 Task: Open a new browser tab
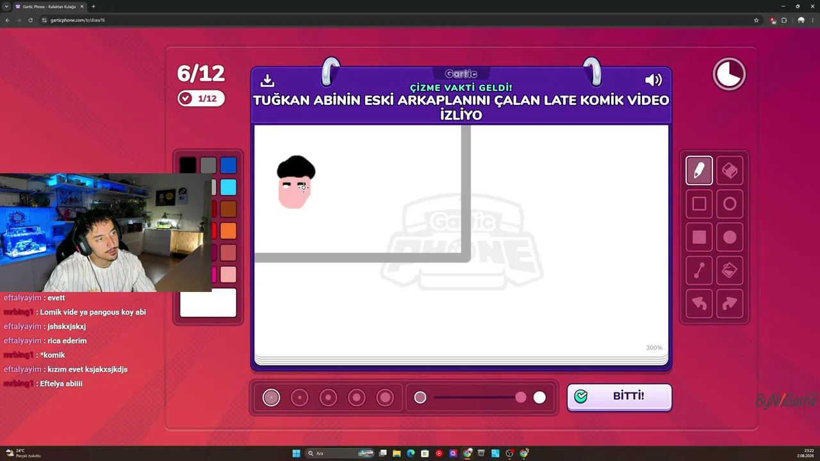click(94, 6)
